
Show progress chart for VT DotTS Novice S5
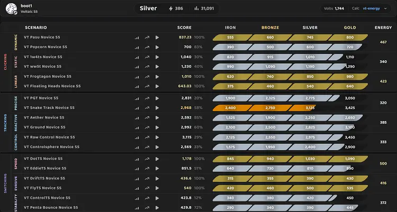pyautogui.click(x=147, y=159)
